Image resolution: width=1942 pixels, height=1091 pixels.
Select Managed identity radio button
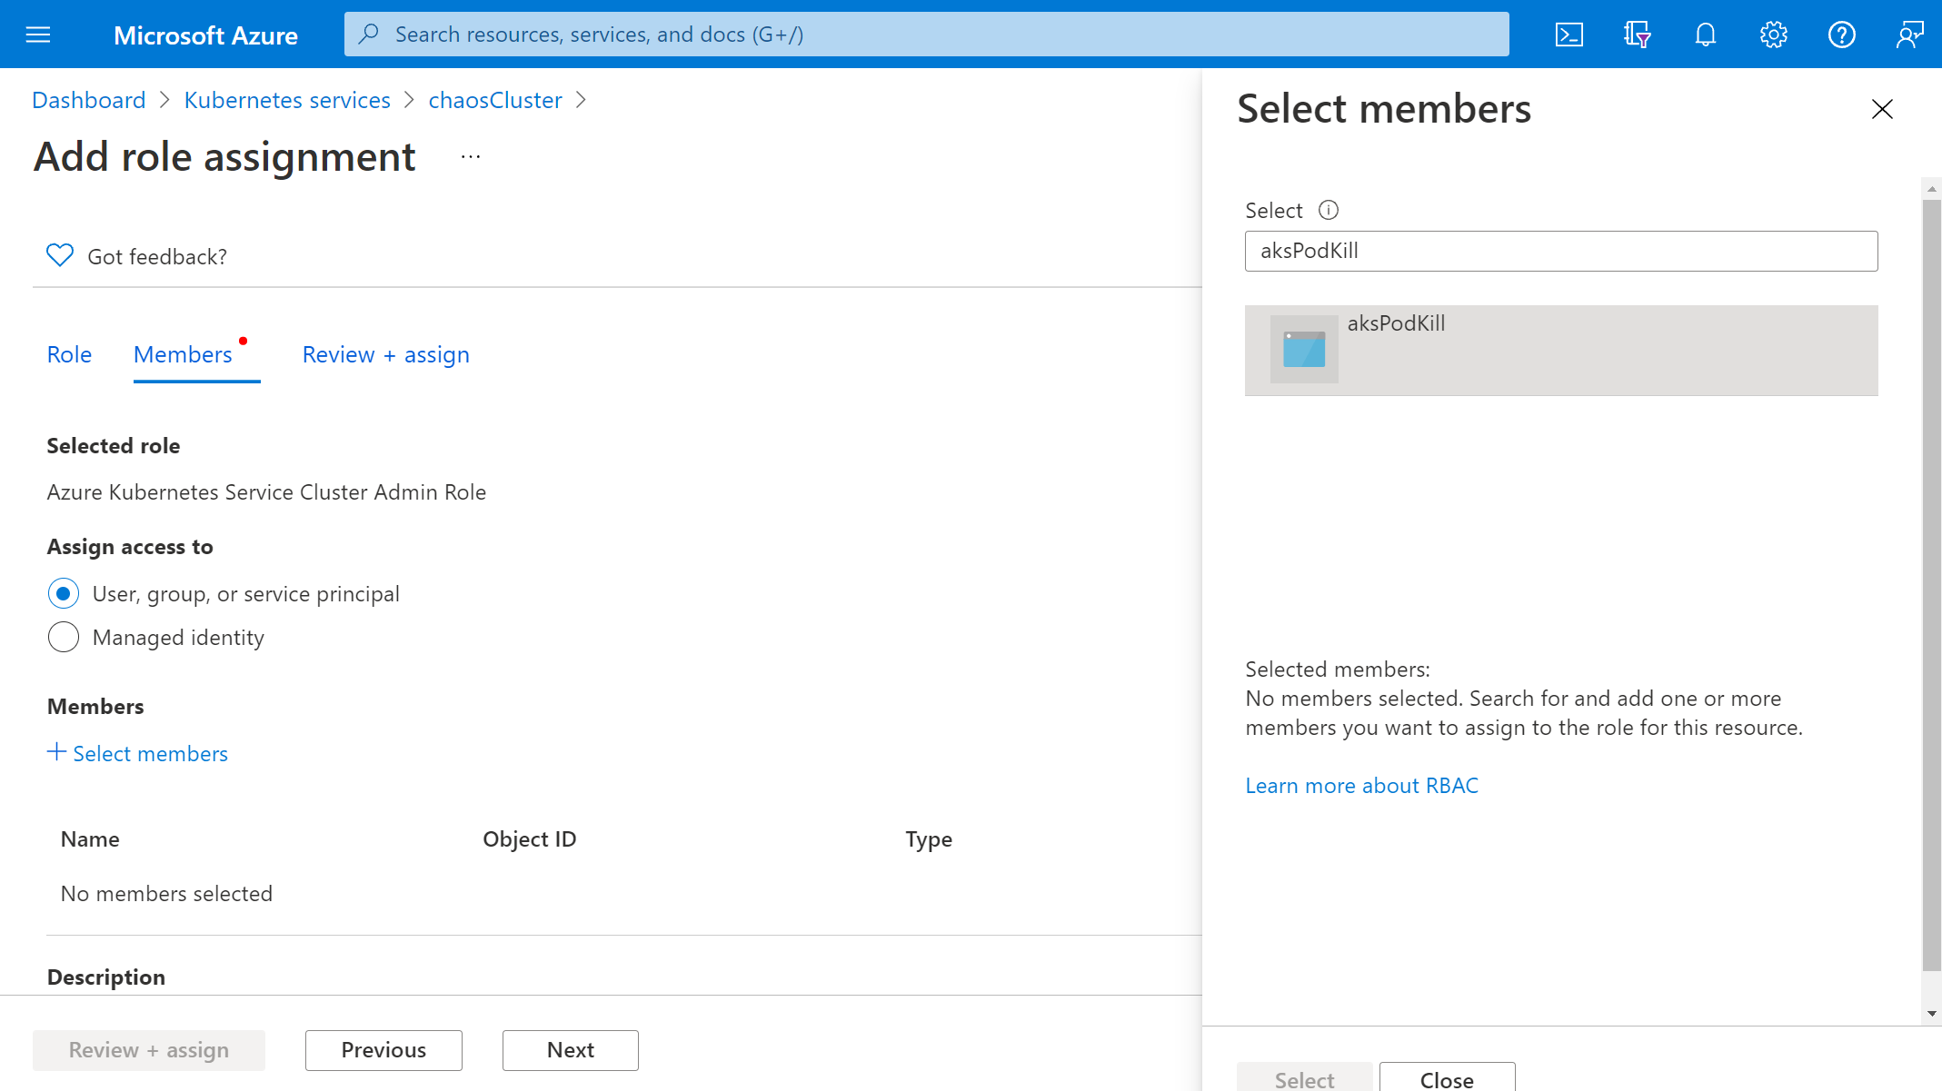pos(63,636)
